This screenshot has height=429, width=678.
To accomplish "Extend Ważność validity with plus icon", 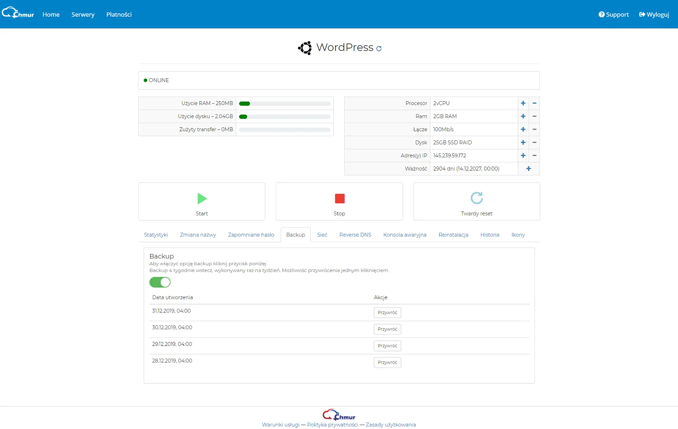I will coord(529,168).
